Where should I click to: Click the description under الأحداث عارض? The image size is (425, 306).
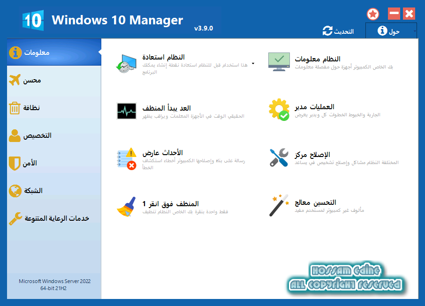(194, 164)
